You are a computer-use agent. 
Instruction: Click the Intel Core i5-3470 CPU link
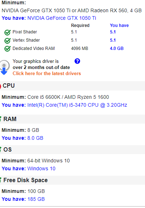(x=77, y=105)
